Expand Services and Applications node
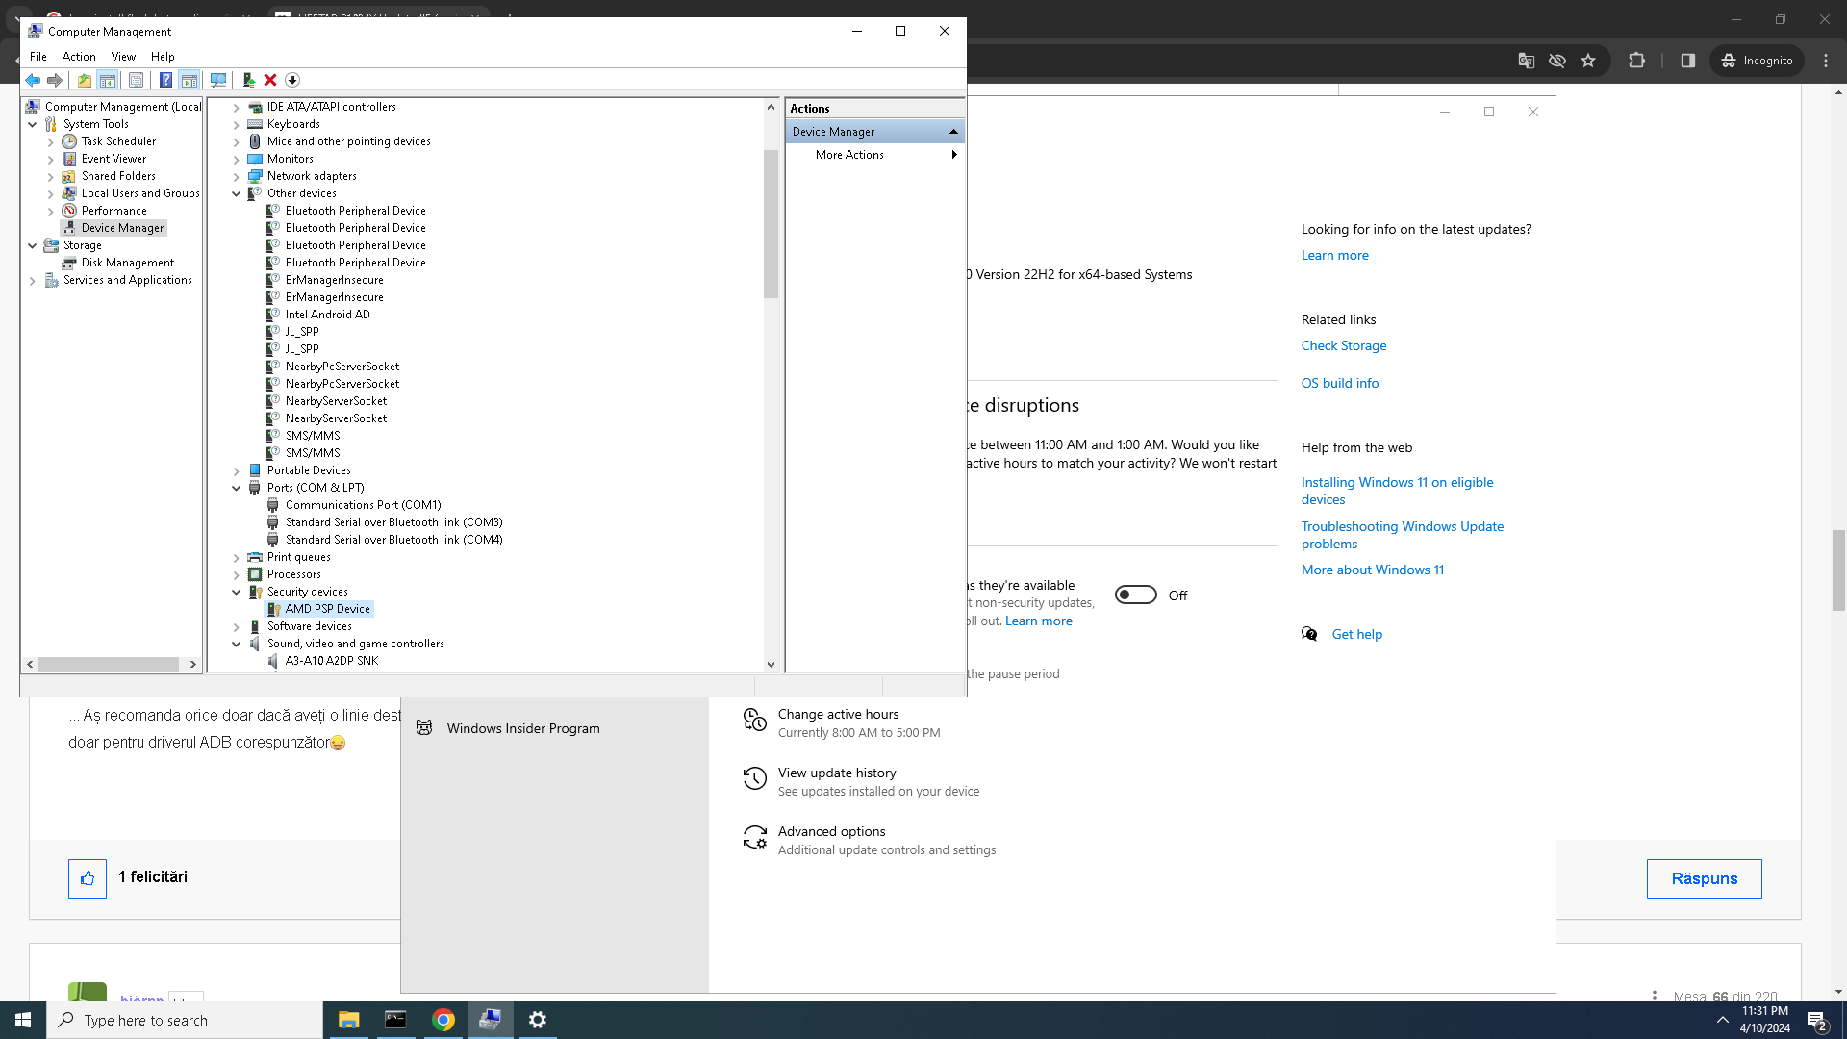This screenshot has height=1039, width=1847. (33, 280)
